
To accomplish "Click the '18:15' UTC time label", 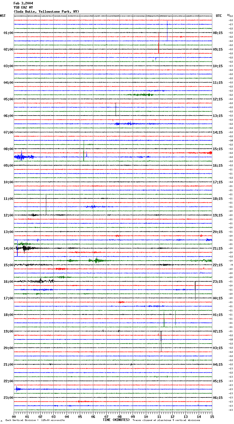I will pyautogui.click(x=218, y=199).
